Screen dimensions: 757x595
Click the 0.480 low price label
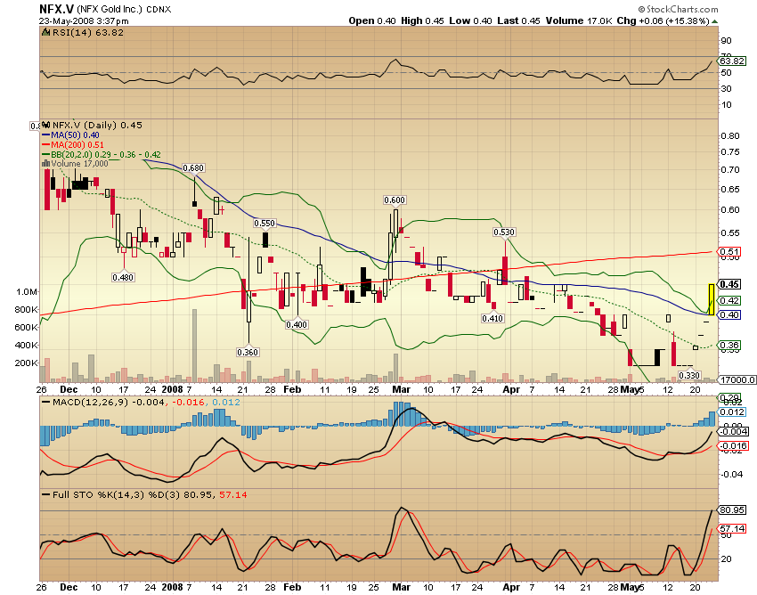coord(123,277)
